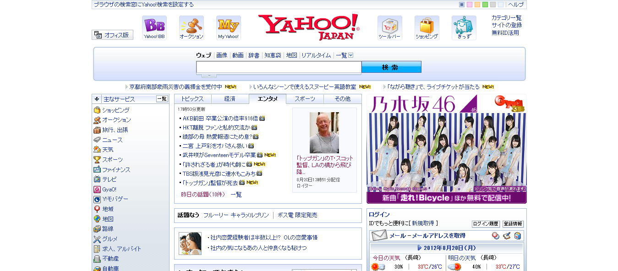Viewport: 618px width, 271px height.
Task: Select the エンタメ tab
Action: [x=268, y=99]
